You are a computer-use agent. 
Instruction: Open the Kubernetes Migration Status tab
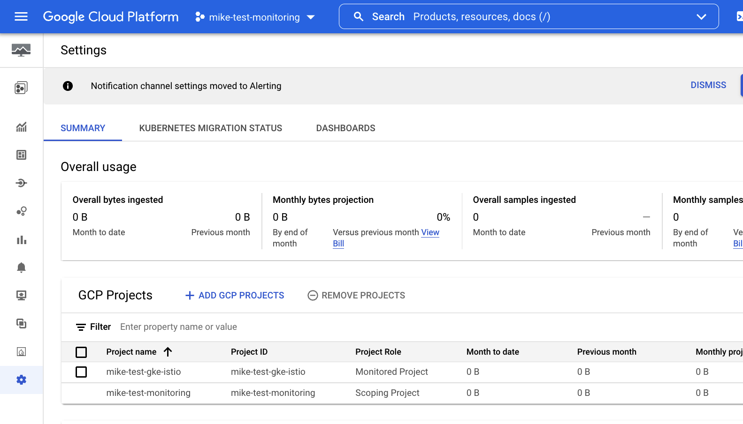point(211,128)
